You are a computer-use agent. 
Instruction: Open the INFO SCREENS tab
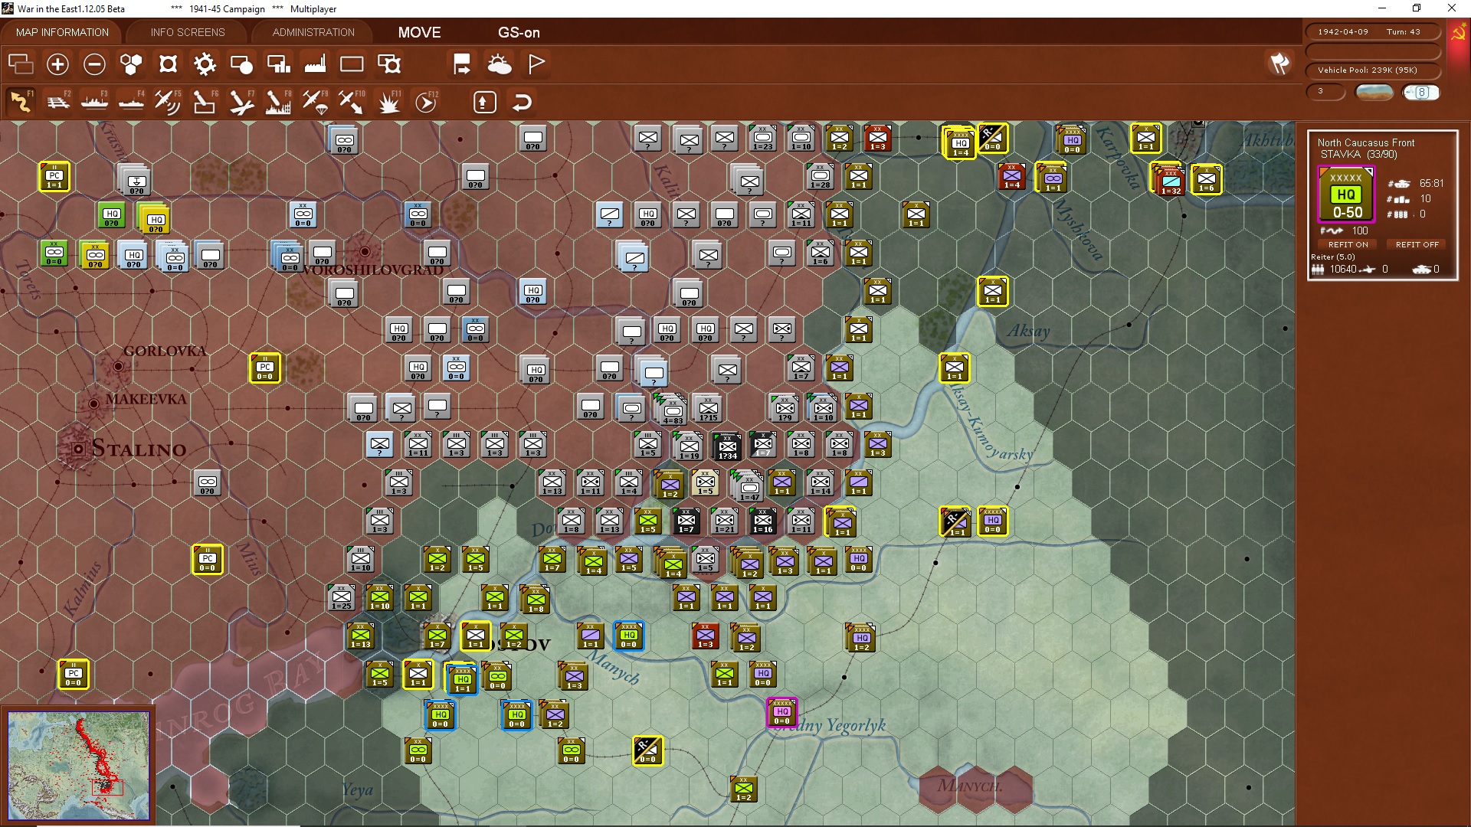pyautogui.click(x=188, y=32)
